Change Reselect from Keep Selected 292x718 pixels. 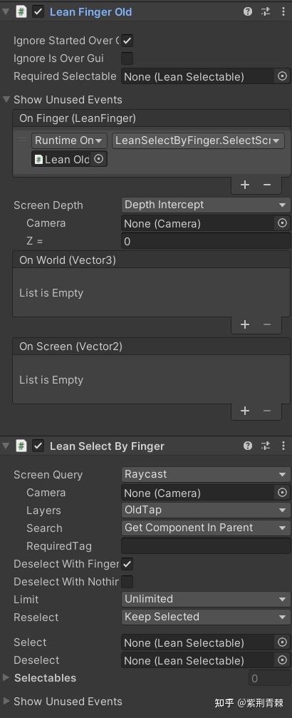click(x=206, y=617)
